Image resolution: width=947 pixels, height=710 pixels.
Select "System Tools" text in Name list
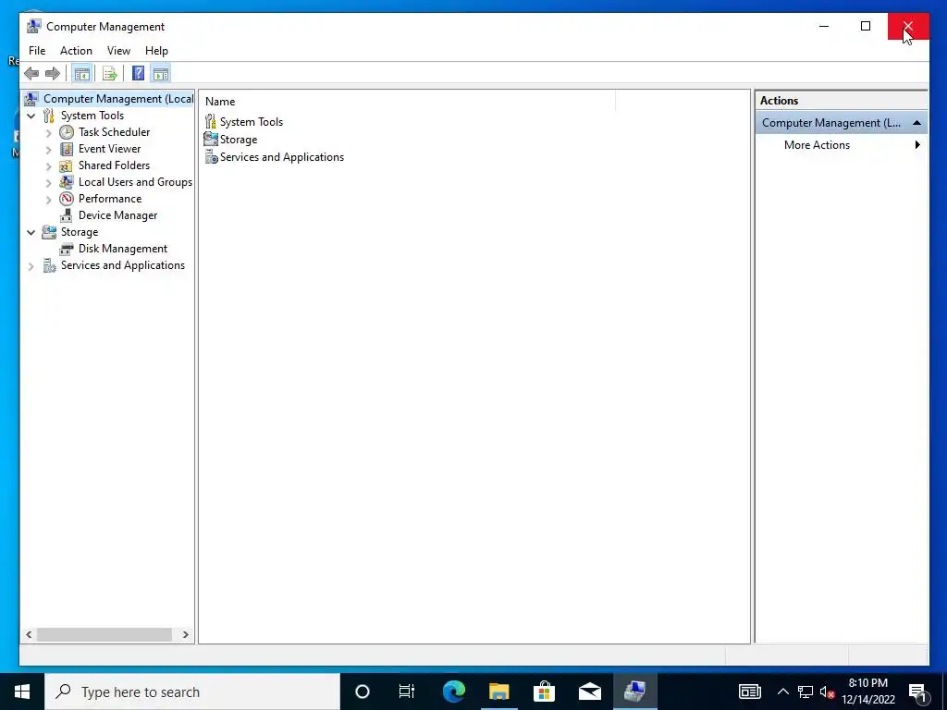pos(252,122)
